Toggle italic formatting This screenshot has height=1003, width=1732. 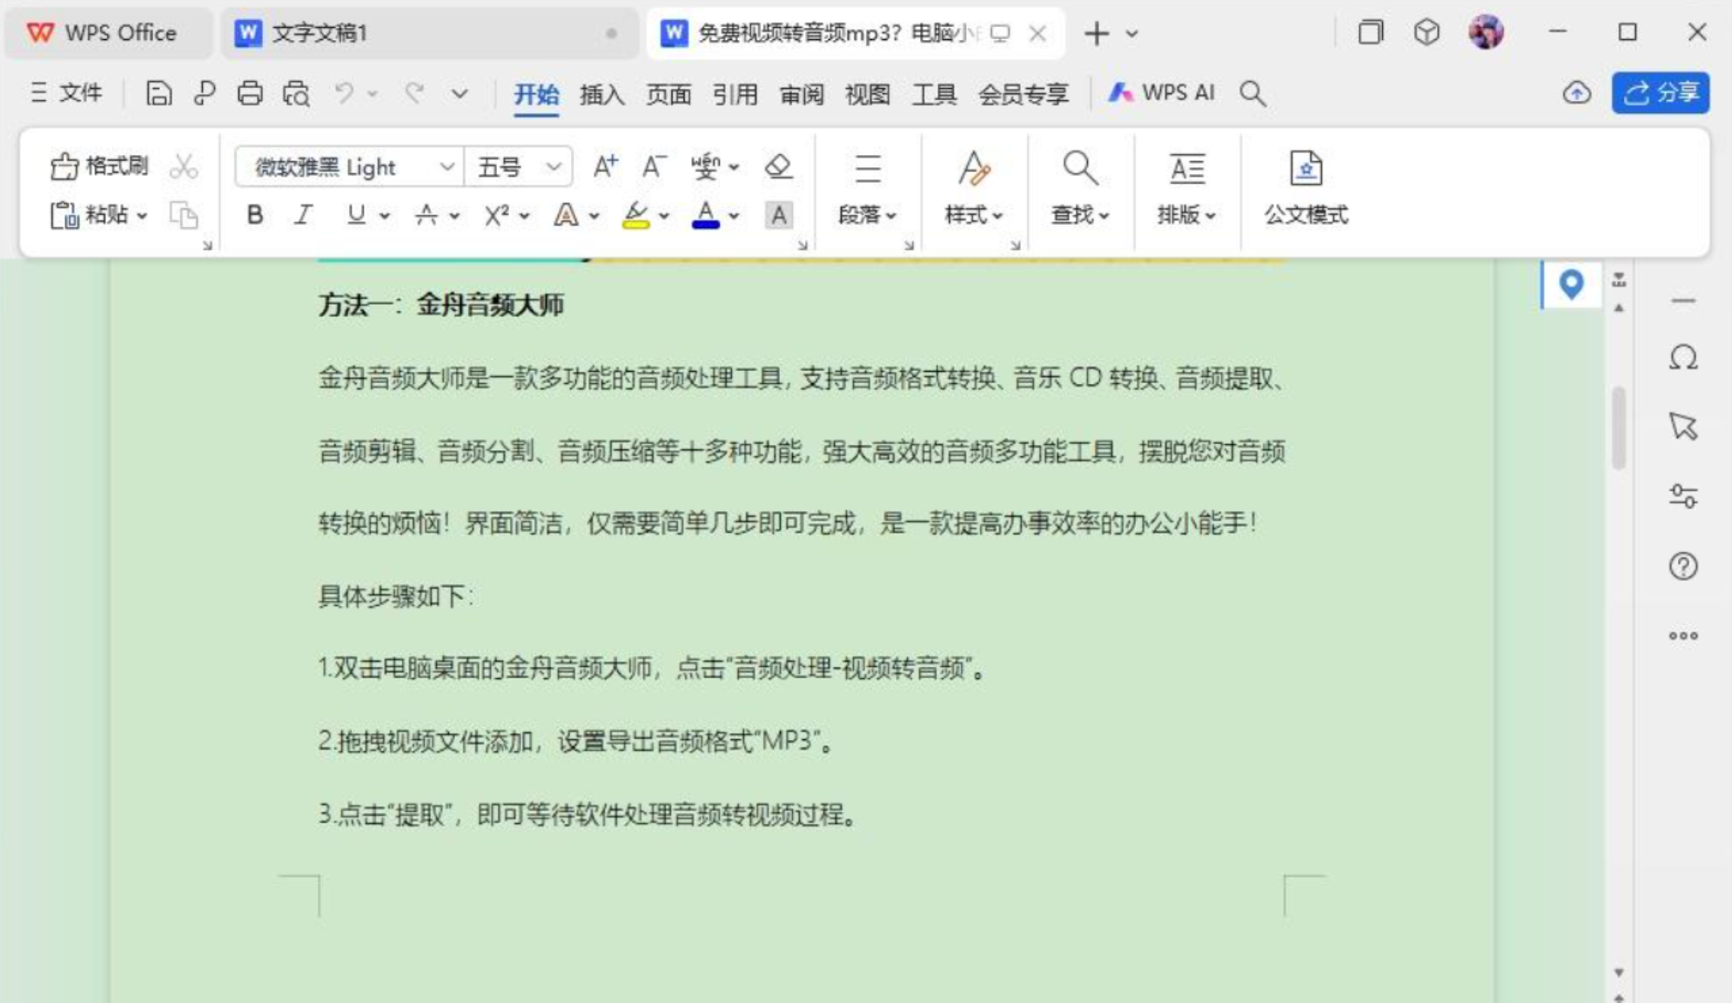[303, 215]
